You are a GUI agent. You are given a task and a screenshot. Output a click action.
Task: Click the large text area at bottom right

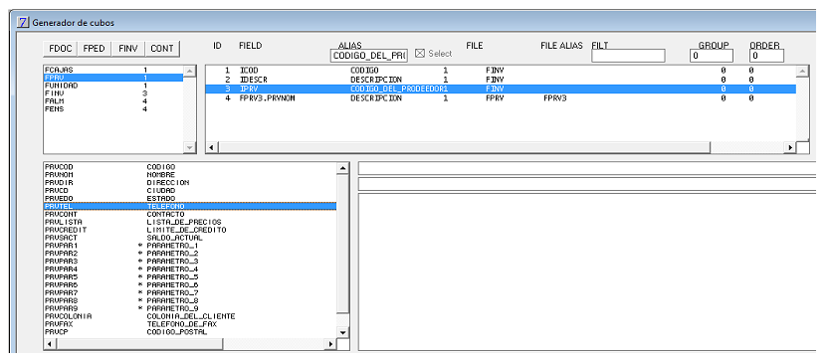click(587, 271)
